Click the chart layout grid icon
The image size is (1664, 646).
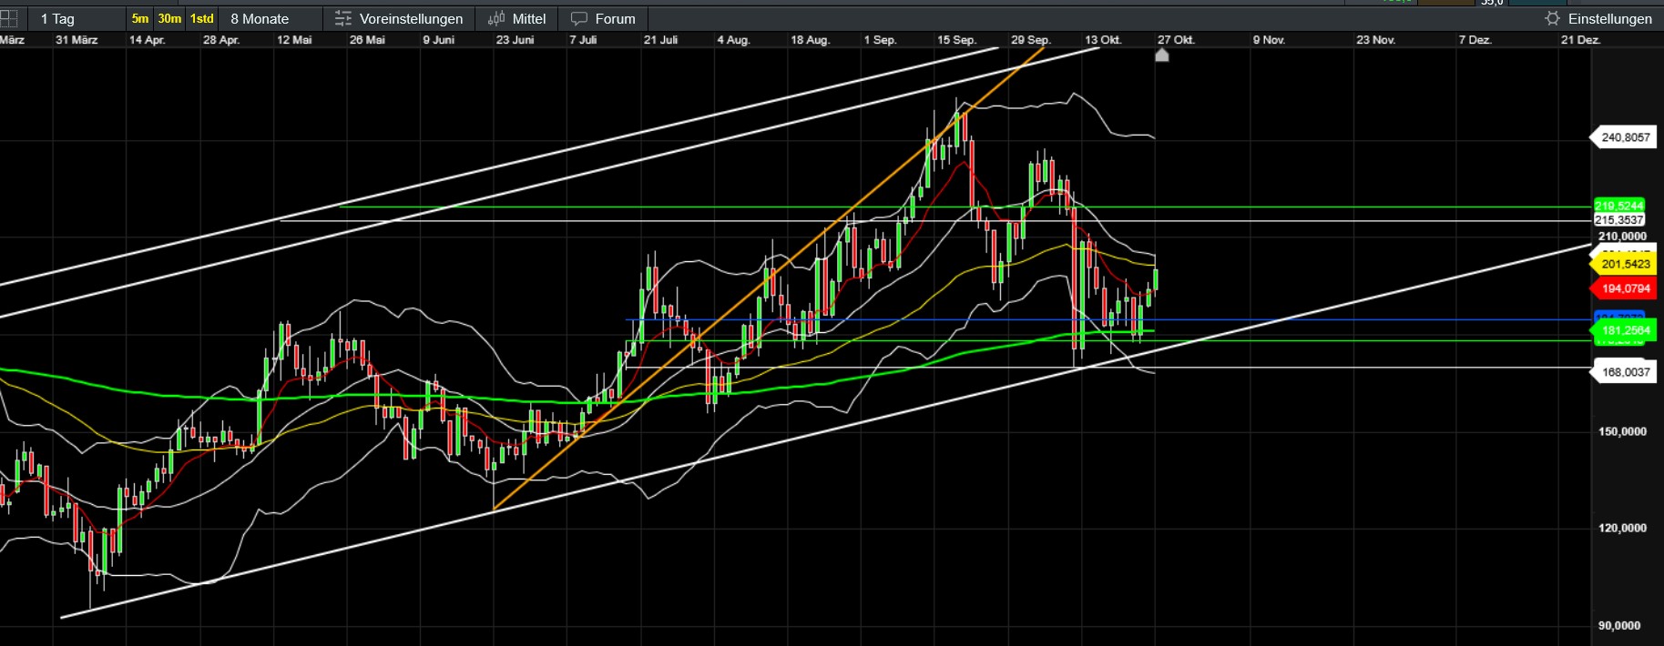pos(9,18)
